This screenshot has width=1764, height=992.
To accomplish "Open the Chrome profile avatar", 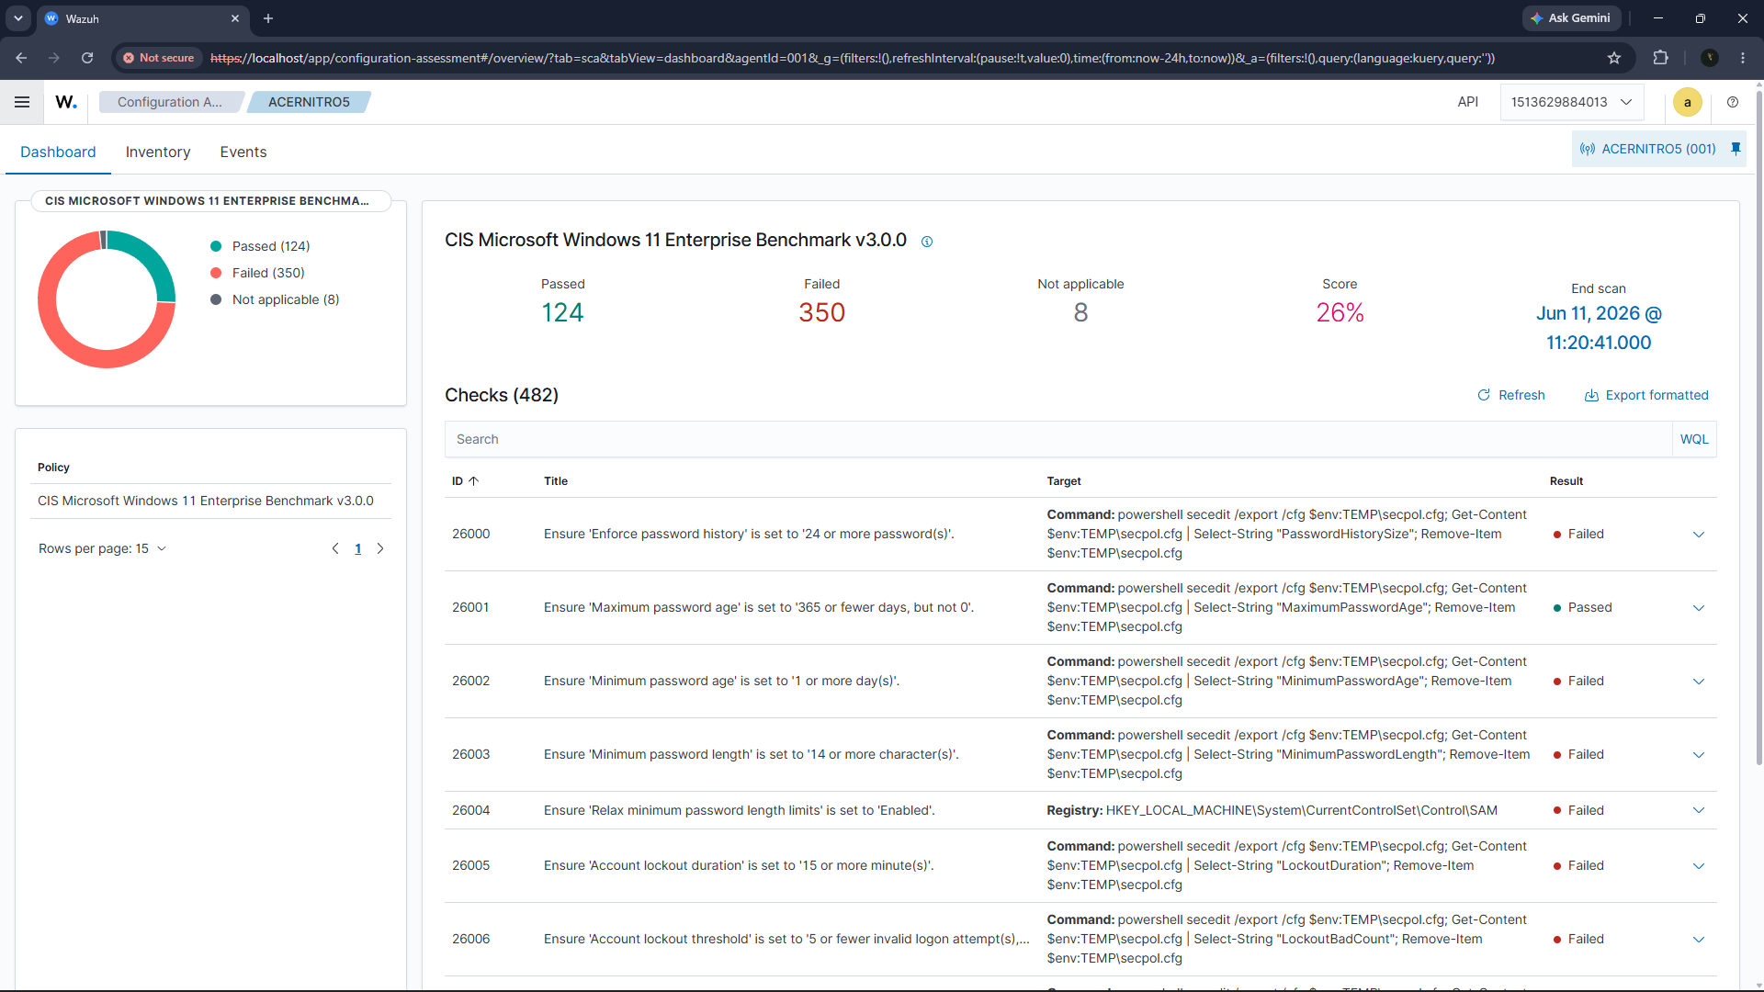I will click(1710, 58).
